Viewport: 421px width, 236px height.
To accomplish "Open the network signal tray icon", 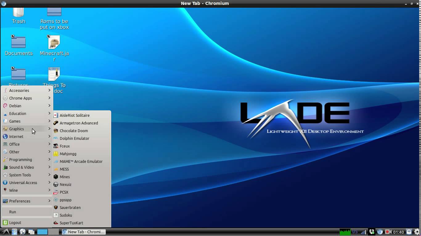I will (x=364, y=232).
